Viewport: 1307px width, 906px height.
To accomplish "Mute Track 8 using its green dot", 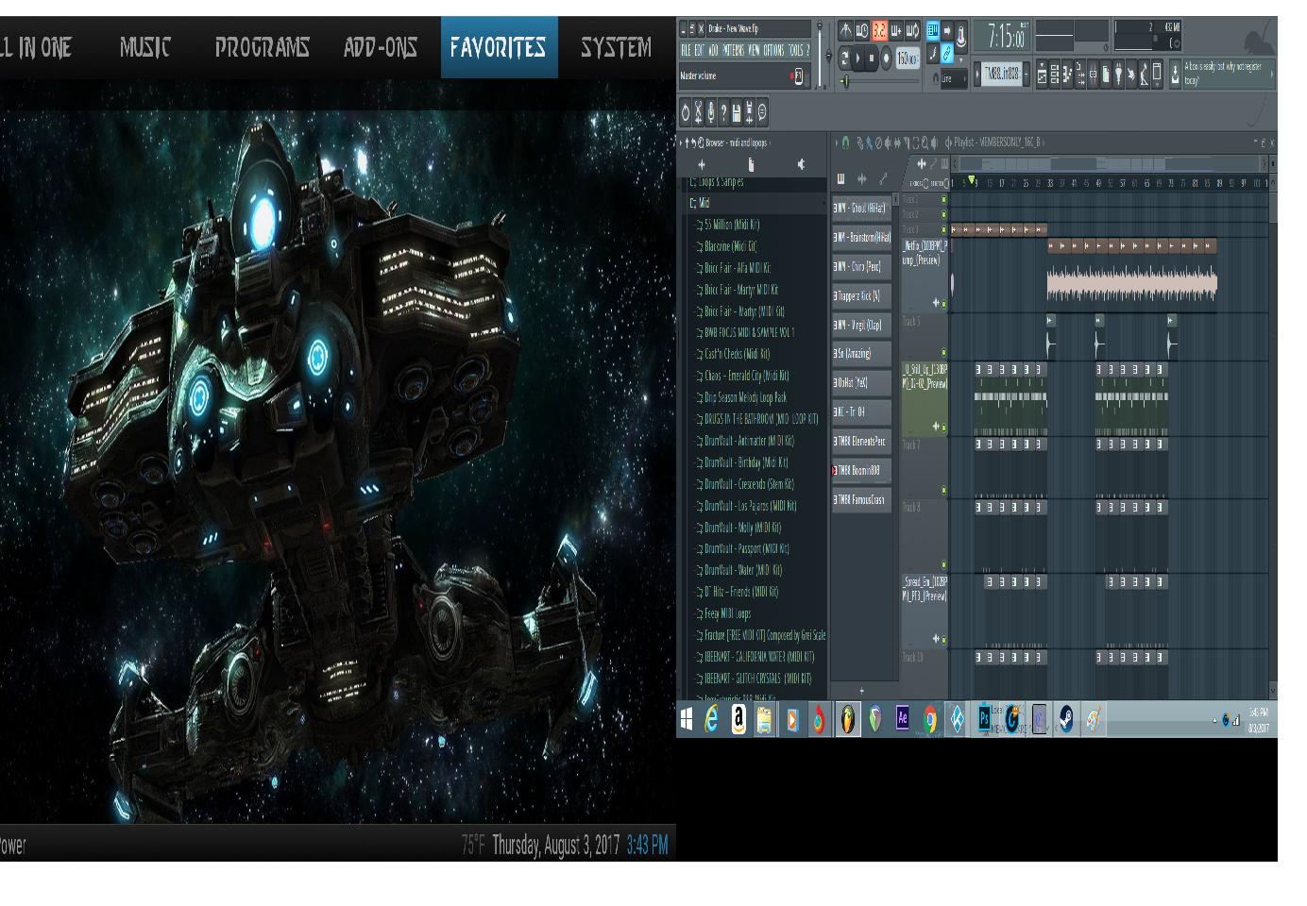I will (943, 565).
